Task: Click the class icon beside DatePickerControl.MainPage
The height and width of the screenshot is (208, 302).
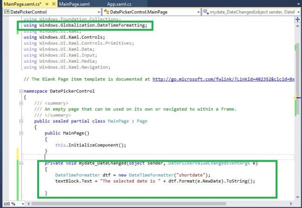Action: [x=106, y=12]
